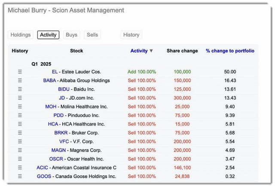Open history icon for Pinduoduo row
This screenshot has width=275, height=187.
pos(20,115)
